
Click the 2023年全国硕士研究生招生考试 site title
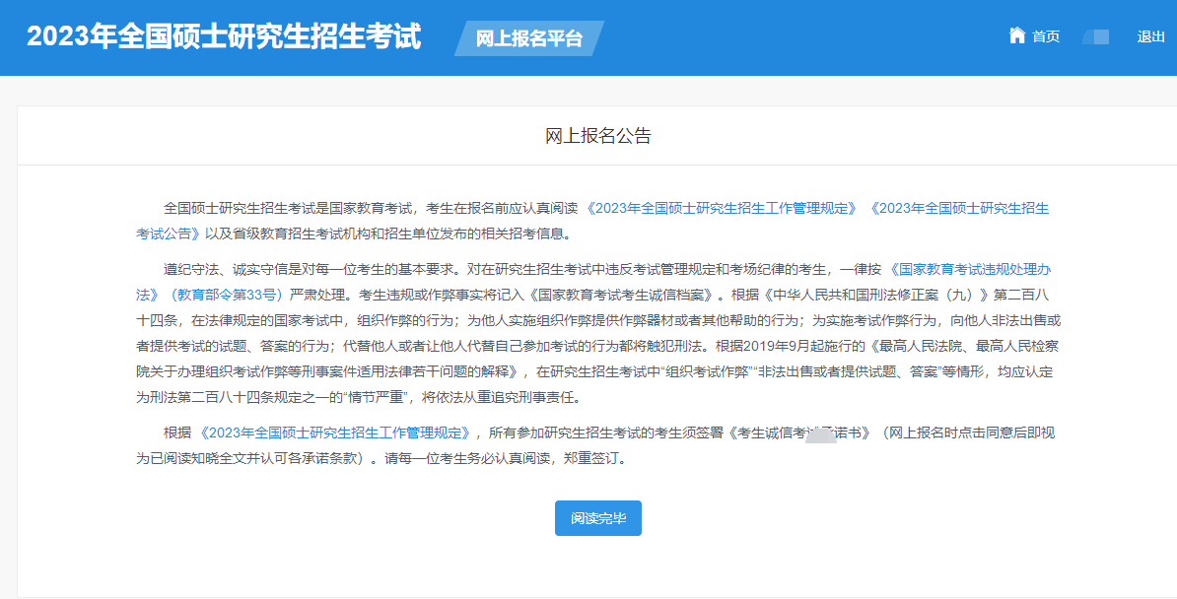(x=224, y=36)
